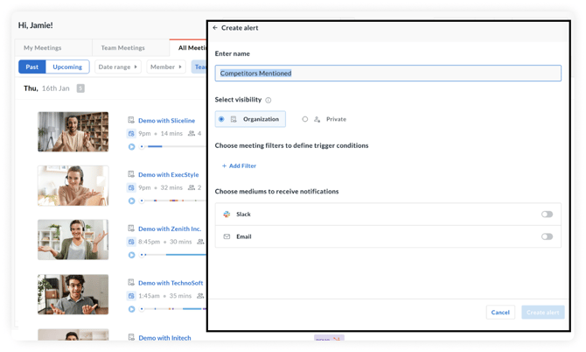The image size is (586, 352).
Task: Click the calendar icon in Sliceline row
Action: (x=131, y=134)
